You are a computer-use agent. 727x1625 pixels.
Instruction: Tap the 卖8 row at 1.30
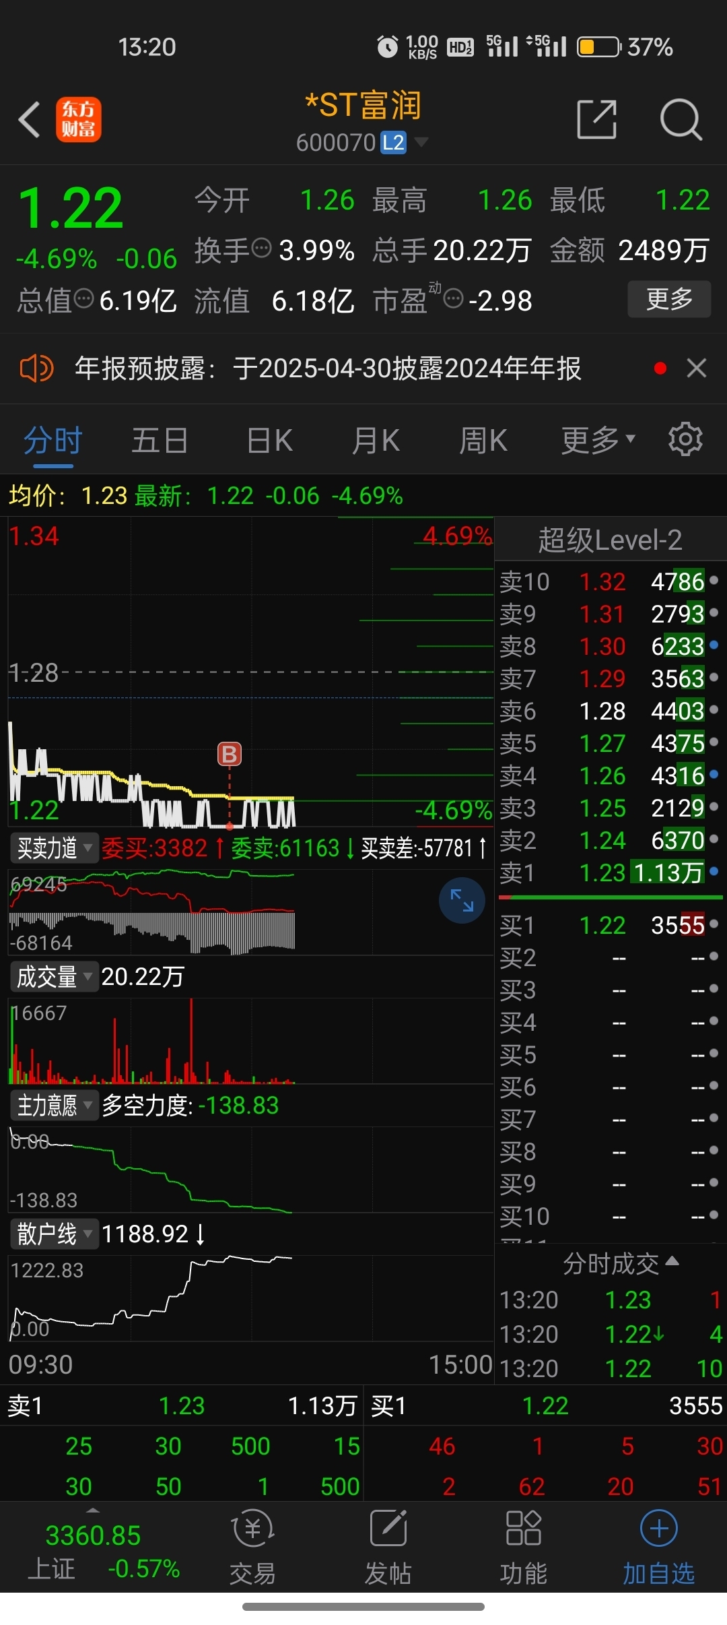tap(610, 646)
